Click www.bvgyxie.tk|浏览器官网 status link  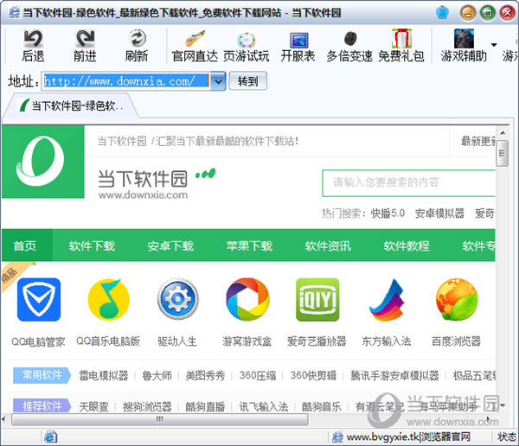pos(408,436)
